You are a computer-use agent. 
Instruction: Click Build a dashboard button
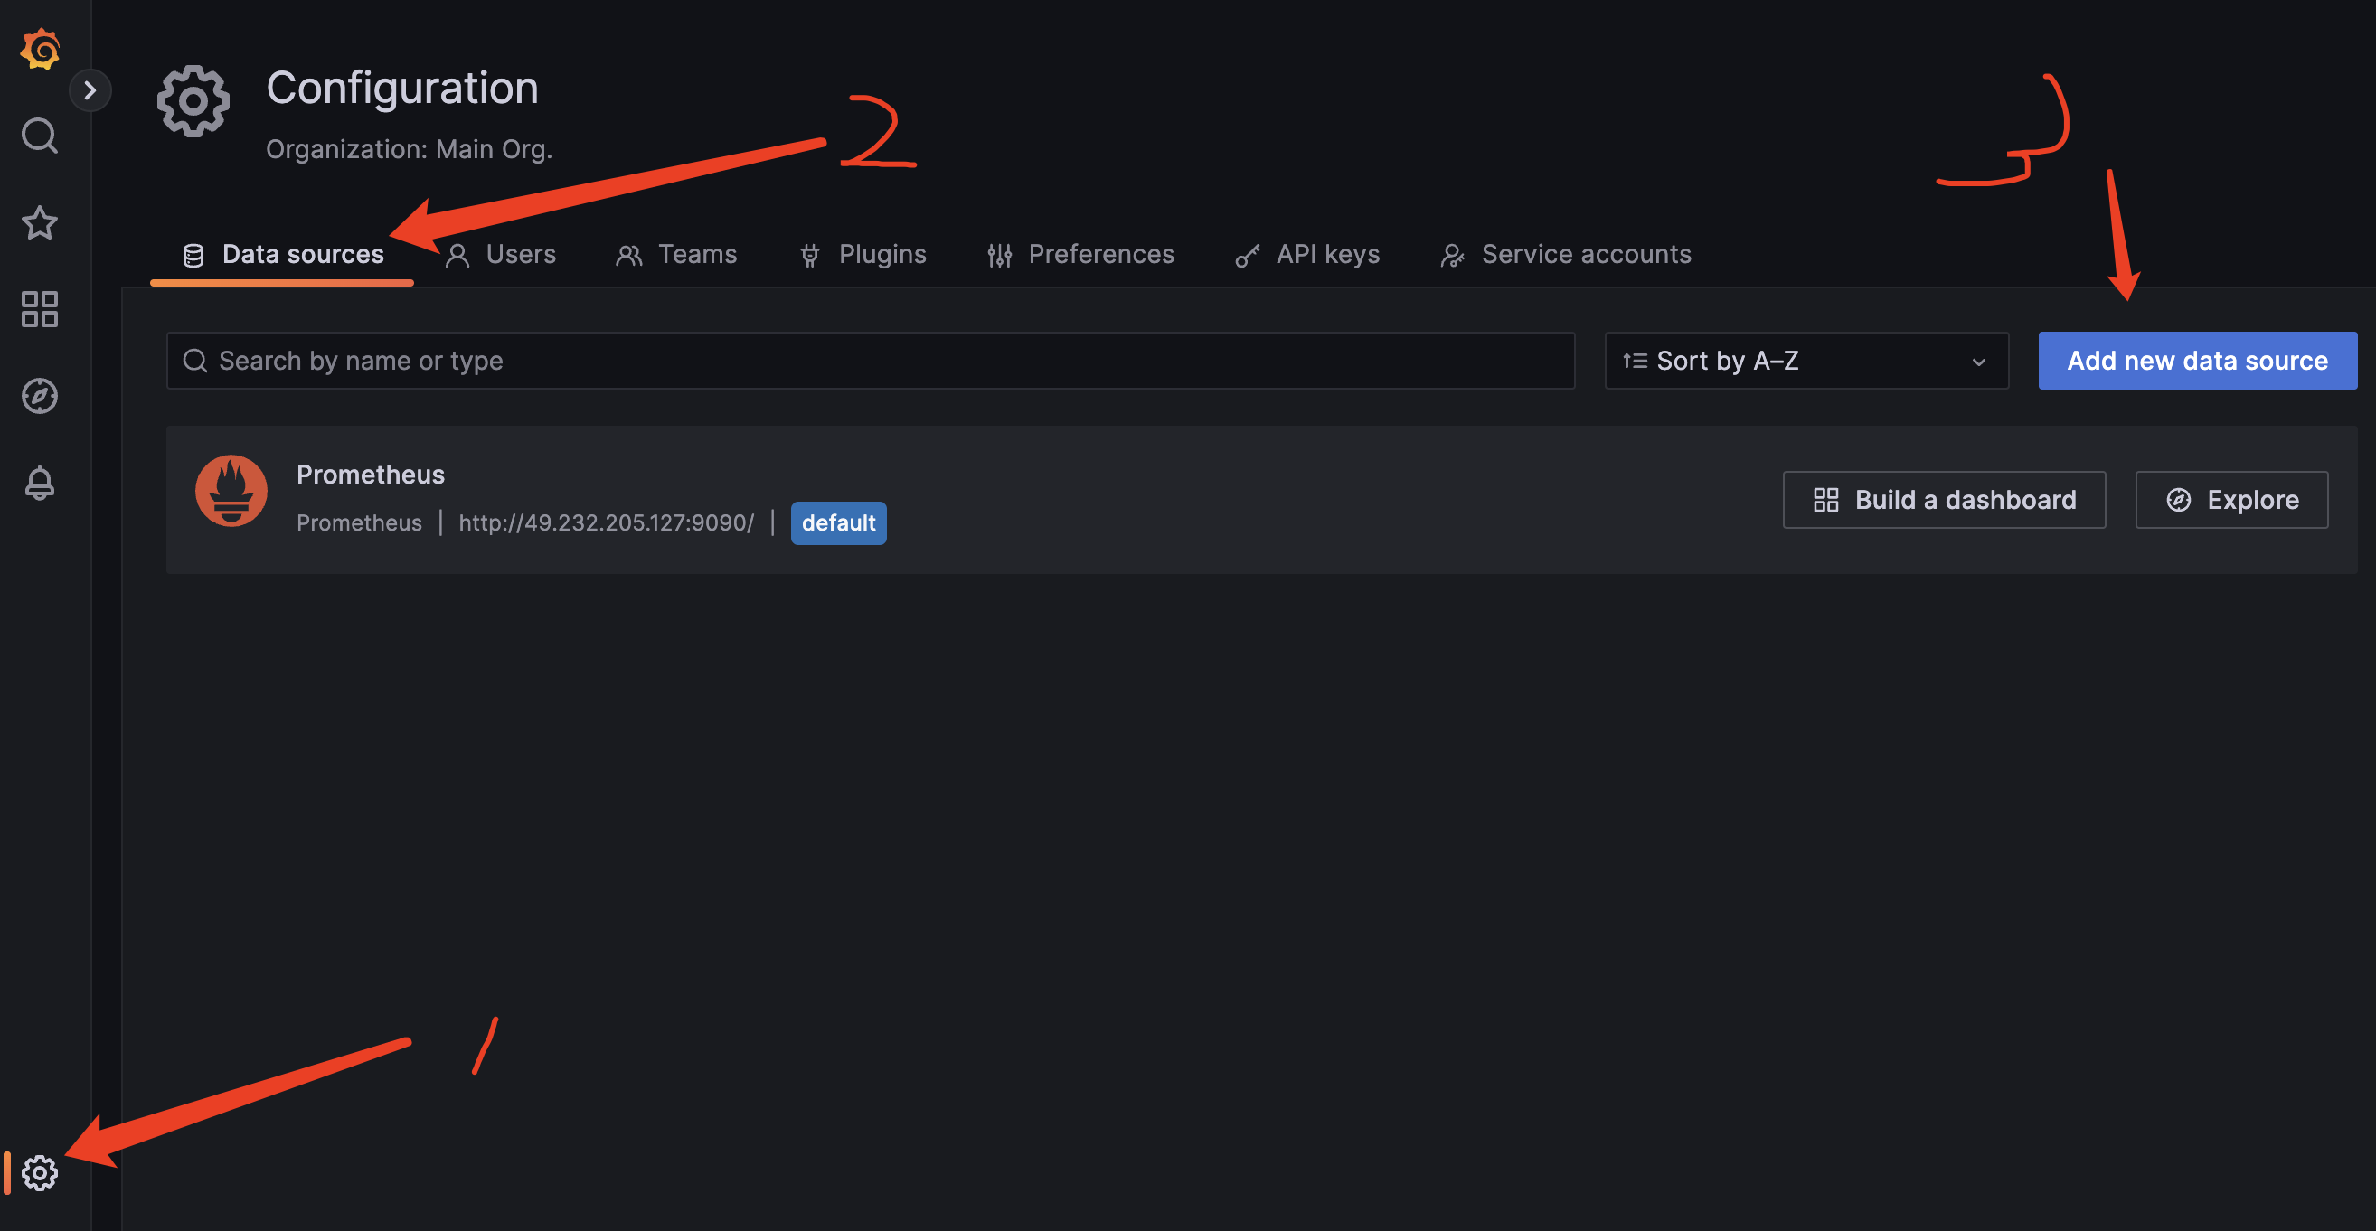point(1945,500)
